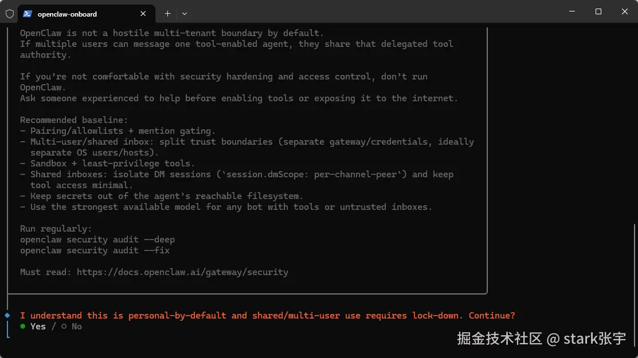This screenshot has width=638, height=358.
Task: Click the empty title bar drag area
Action: tap(373, 13)
